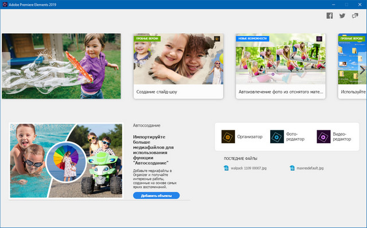The width and height of the screenshot is (367, 228).
Task: Click app badge on slideshow card corner
Action: click(217, 39)
